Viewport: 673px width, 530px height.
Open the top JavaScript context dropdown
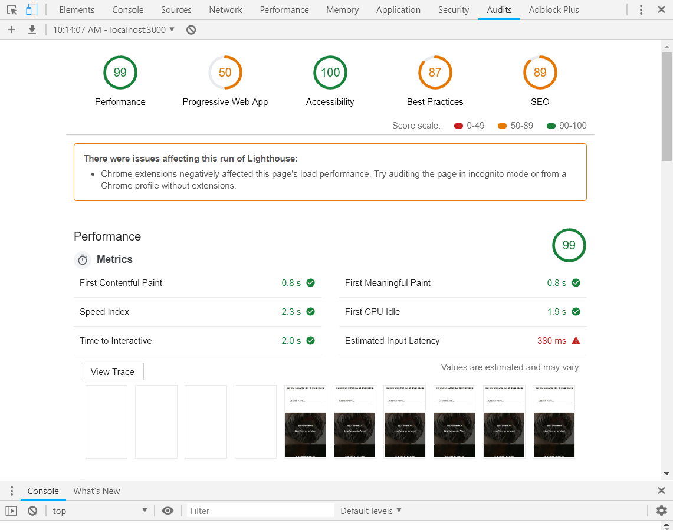(100, 511)
